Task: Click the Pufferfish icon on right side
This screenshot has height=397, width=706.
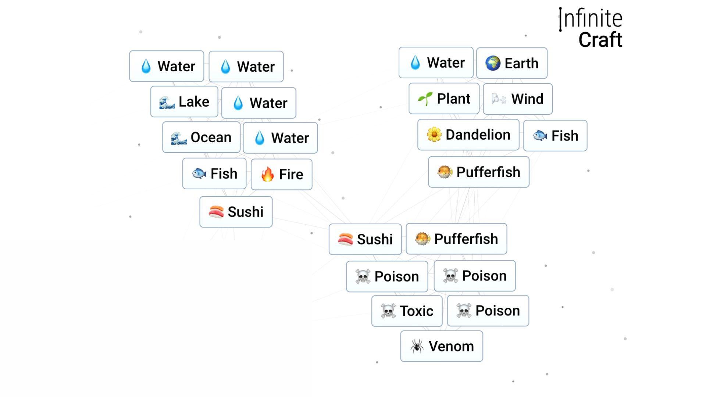Action: (444, 172)
